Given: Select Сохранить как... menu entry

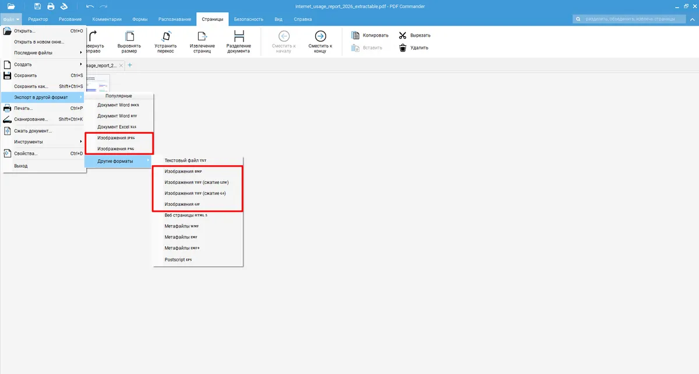Looking at the screenshot, I should coord(43,86).
